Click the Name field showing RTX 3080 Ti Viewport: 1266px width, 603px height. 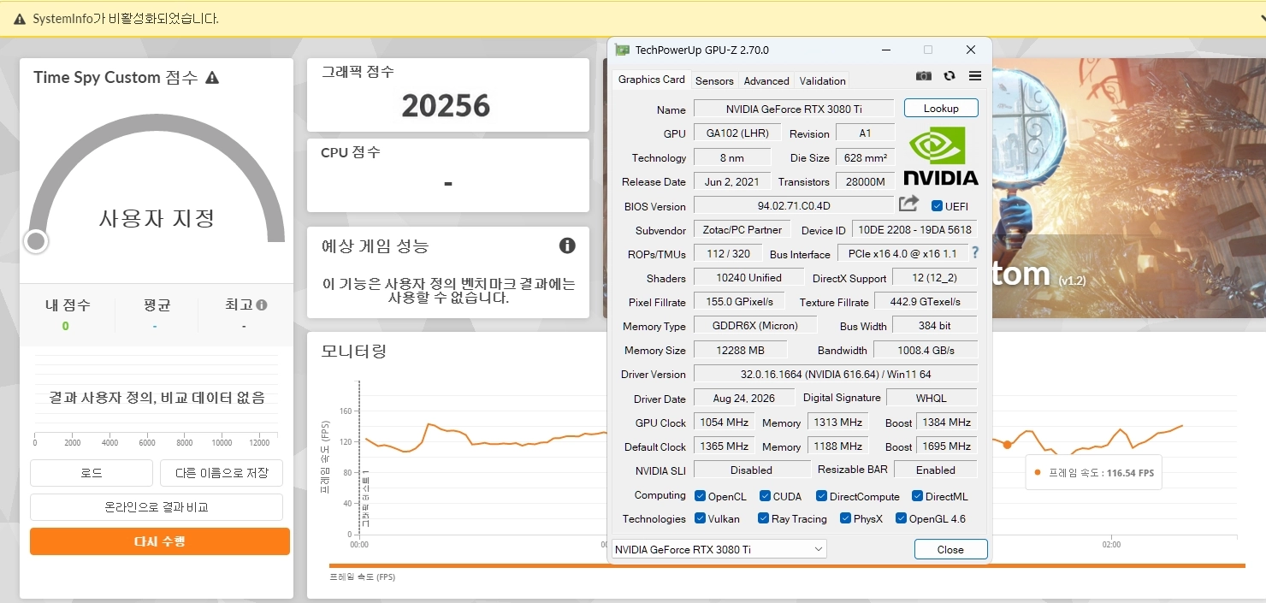(x=794, y=109)
